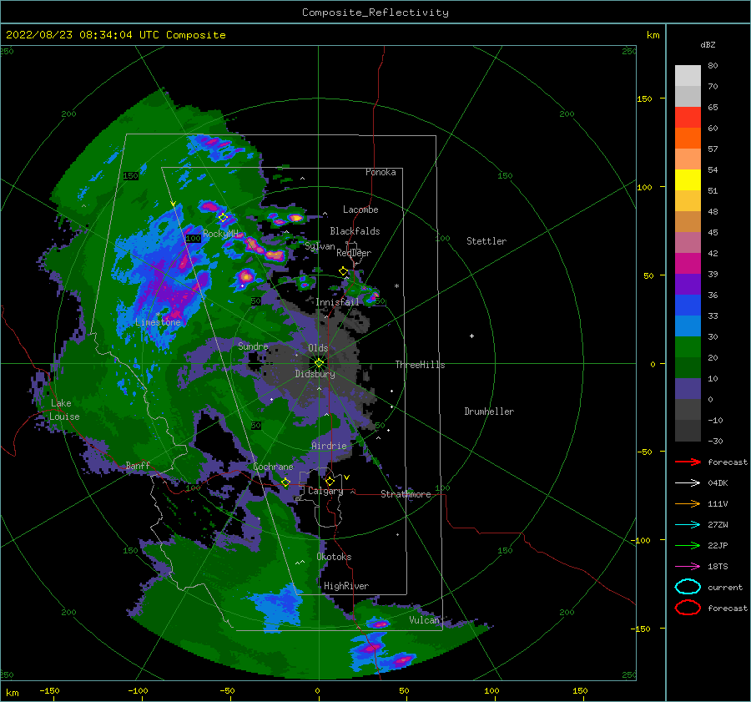Click the cyan 'current' ellipse icon
The height and width of the screenshot is (702, 751).
click(688, 587)
